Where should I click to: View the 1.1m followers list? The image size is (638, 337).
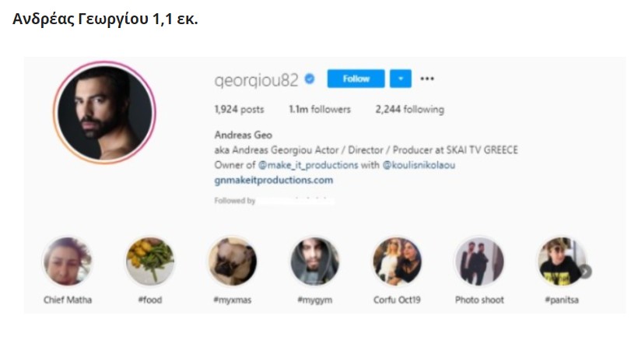pos(319,110)
